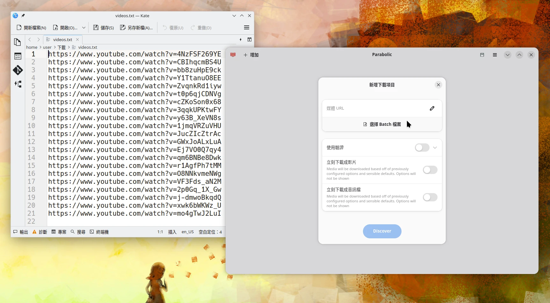Click 開新檔案(N) in Kate toolbar
The image size is (550, 303).
(31, 28)
